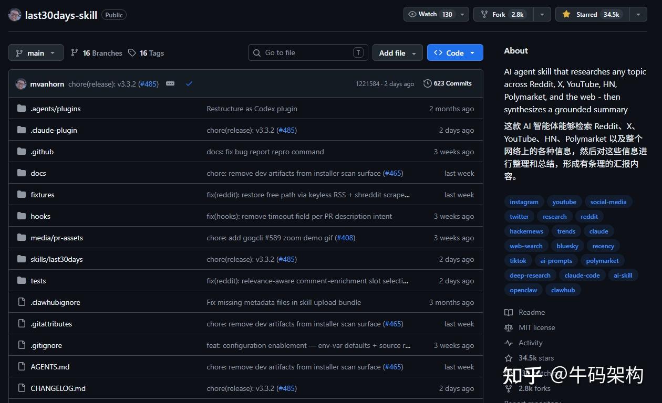Select the polymarket topic tag

pyautogui.click(x=602, y=260)
